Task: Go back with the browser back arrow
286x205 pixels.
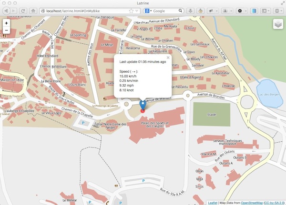Action: tap(6, 11)
